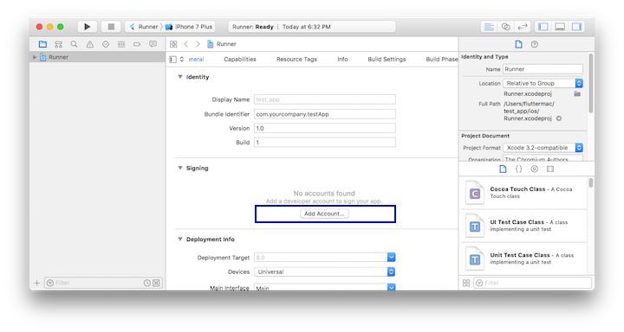Image resolution: width=624 pixels, height=332 pixels.
Task: Select the Cocoa Touch Class template
Action: click(523, 193)
